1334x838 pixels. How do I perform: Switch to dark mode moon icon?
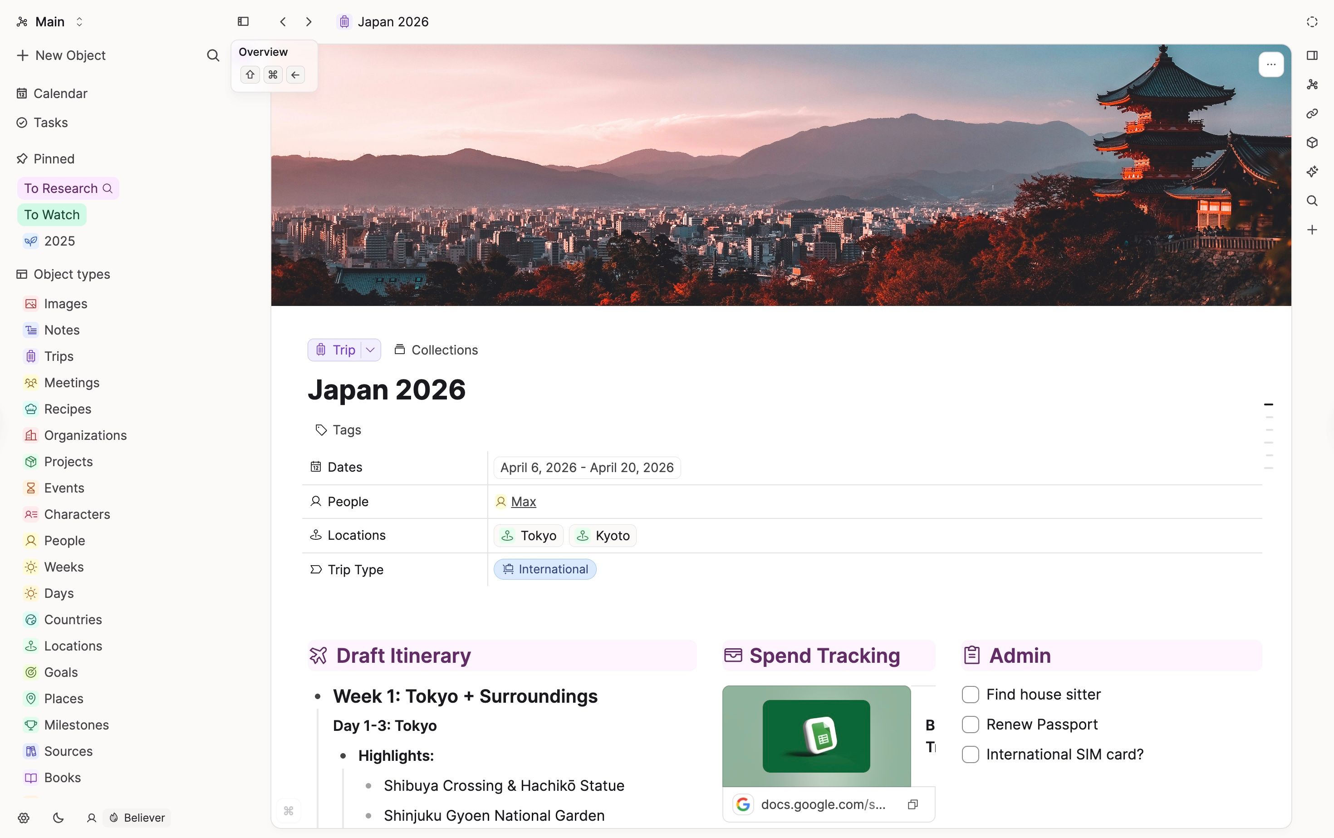pyautogui.click(x=58, y=818)
